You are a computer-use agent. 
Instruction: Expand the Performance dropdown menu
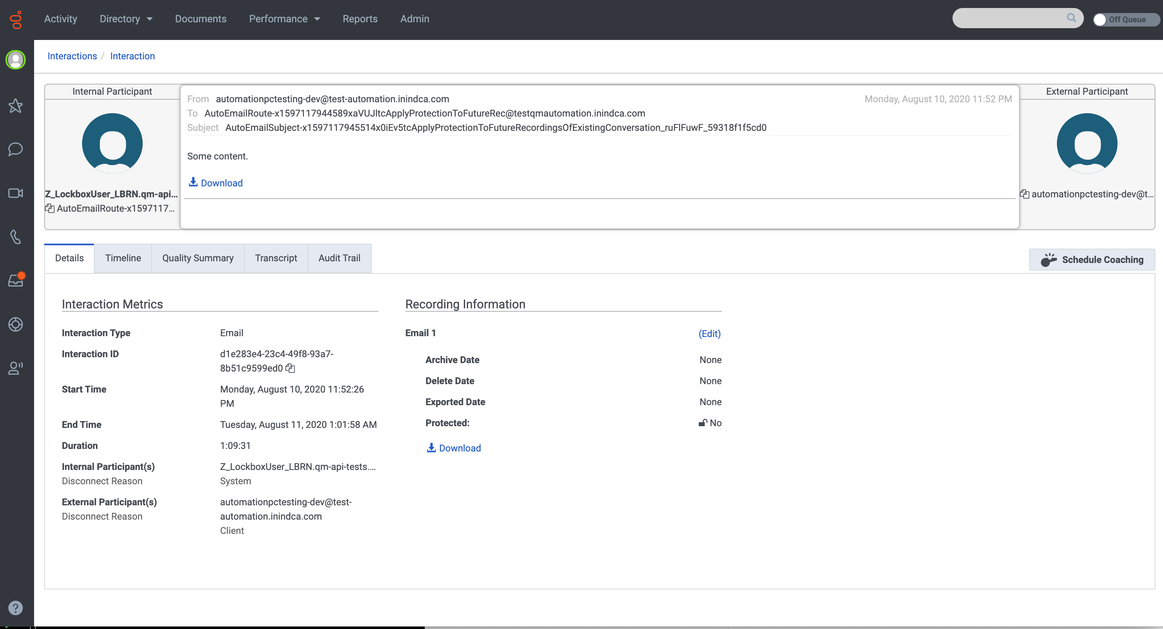click(285, 19)
